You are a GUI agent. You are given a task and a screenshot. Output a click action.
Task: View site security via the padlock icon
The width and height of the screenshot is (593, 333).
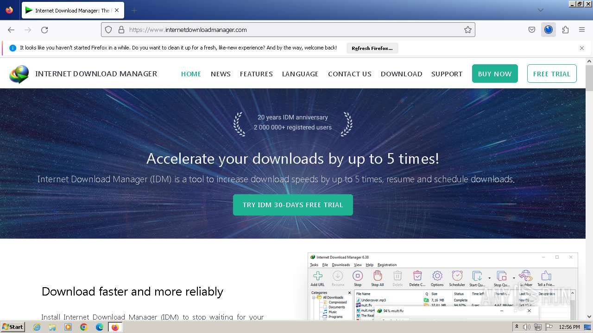(121, 30)
